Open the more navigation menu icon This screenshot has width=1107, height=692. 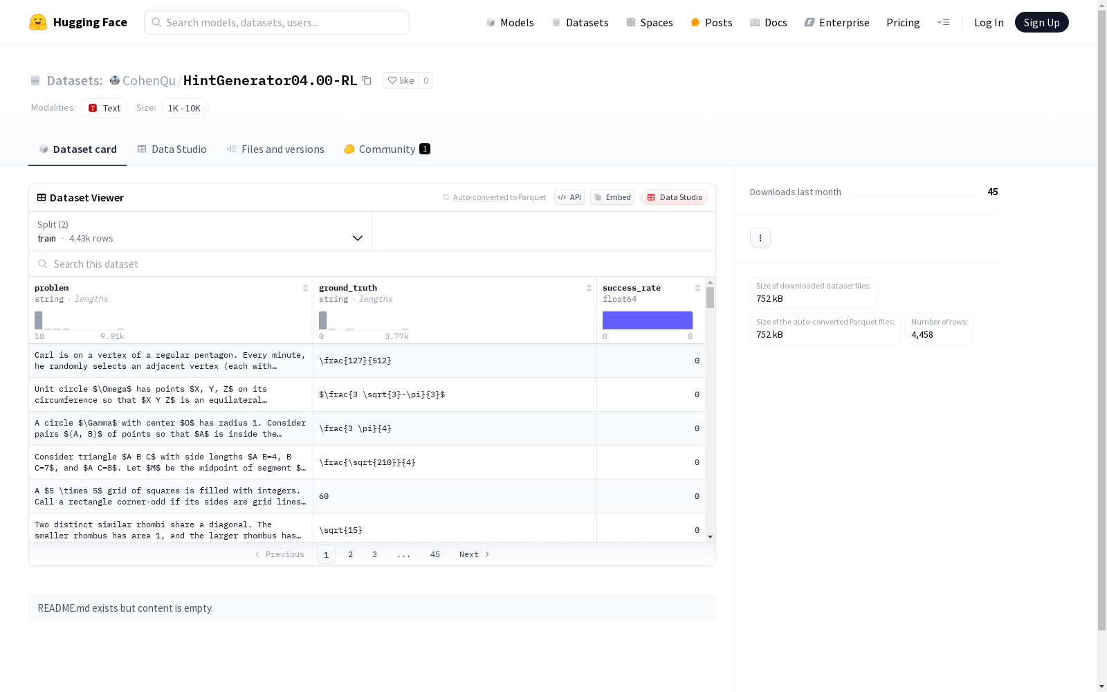(943, 22)
